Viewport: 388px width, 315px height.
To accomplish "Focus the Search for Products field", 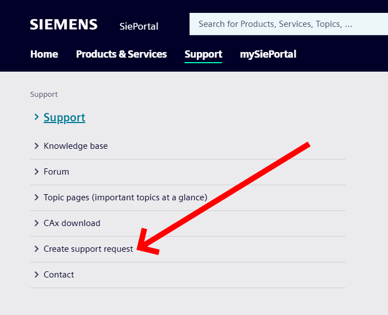I will click(288, 24).
